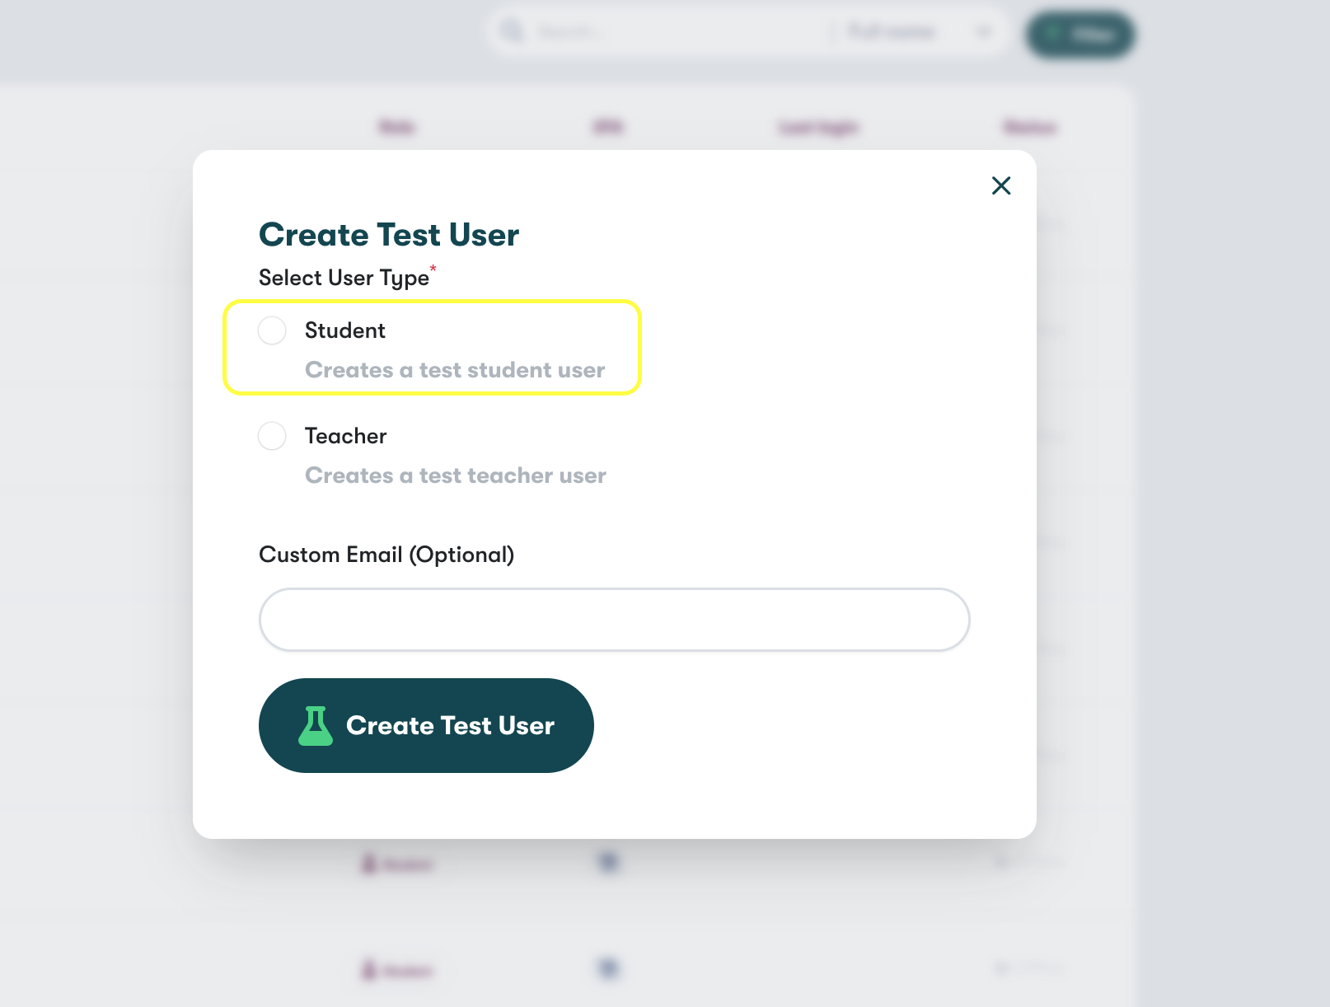The width and height of the screenshot is (1330, 1007).
Task: Click the "Creates a test teacher user" description
Action: coord(455,475)
